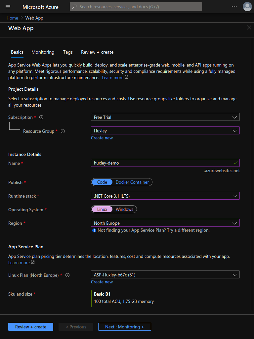Click the Review + create button
The image size is (254, 339).
point(31,327)
